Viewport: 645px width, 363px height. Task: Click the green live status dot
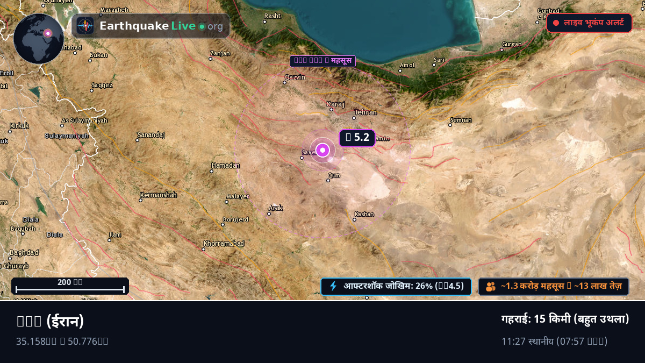[202, 26]
